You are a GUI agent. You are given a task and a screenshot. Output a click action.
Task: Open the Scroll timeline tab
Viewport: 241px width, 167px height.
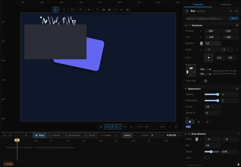pos(90,135)
